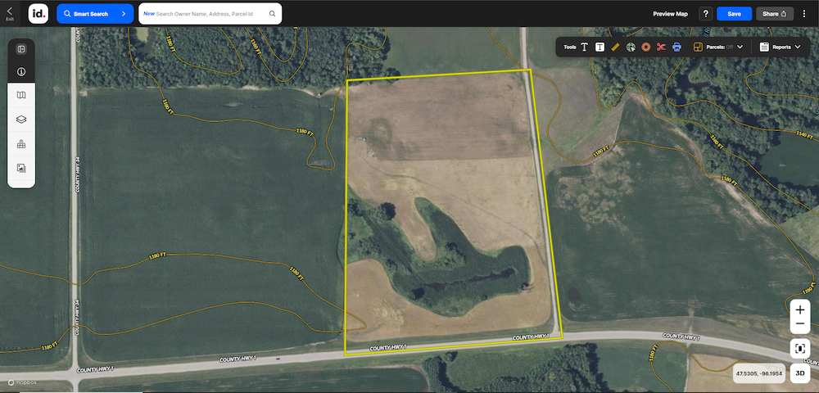Switch map to 3D view
The image size is (819, 393).
[x=801, y=374]
